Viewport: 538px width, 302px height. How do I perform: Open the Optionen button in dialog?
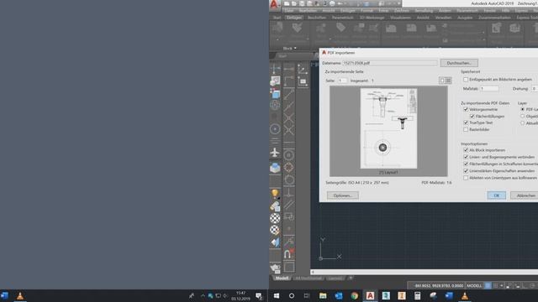[342, 195]
